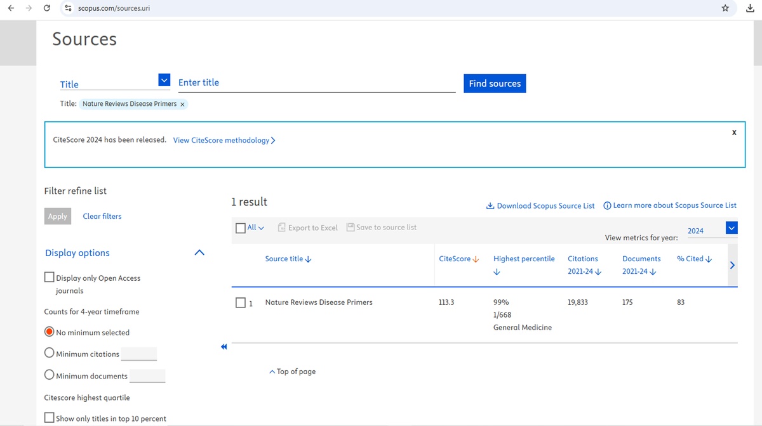Click the Enter title search field
Screen dimensions: 762x426
click(x=317, y=83)
